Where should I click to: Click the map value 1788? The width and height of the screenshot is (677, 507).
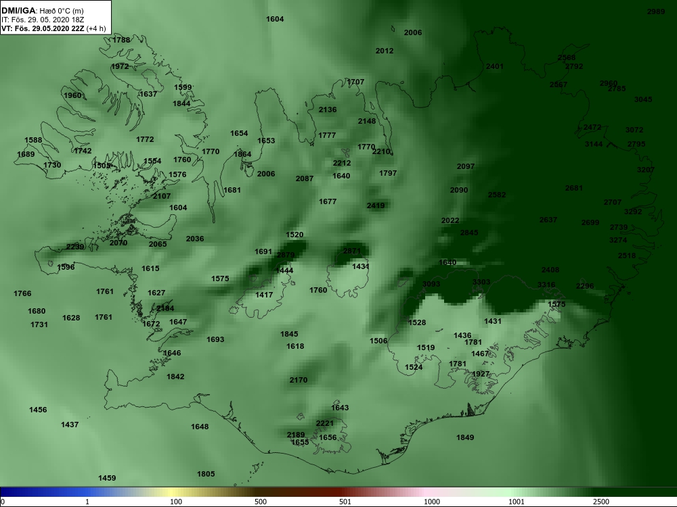pyautogui.click(x=121, y=40)
